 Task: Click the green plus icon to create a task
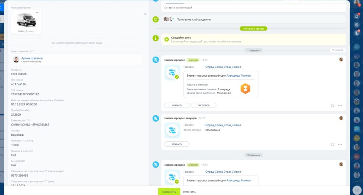pyautogui.click(x=167, y=39)
